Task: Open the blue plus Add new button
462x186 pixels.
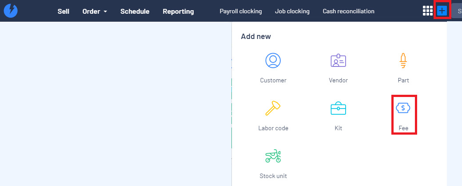Action: [442, 11]
